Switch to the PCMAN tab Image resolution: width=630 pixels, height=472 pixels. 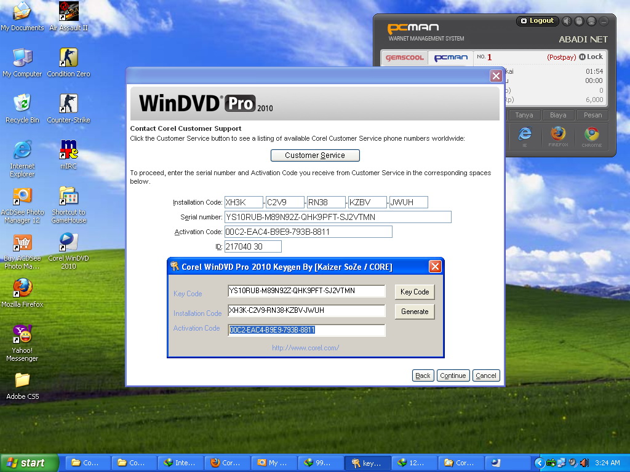(x=451, y=57)
